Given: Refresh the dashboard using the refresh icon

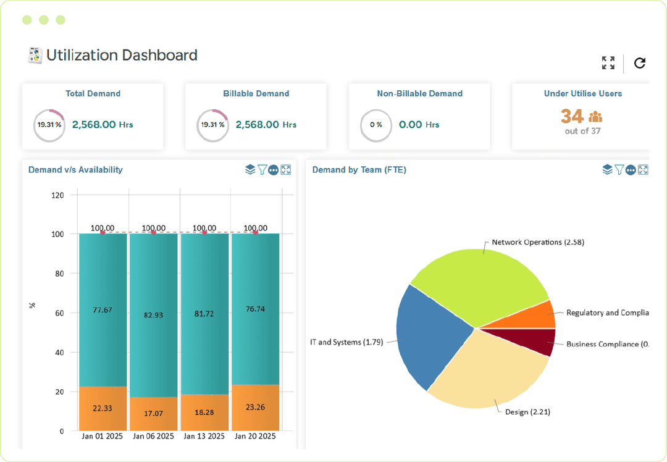Looking at the screenshot, I should [x=640, y=62].
